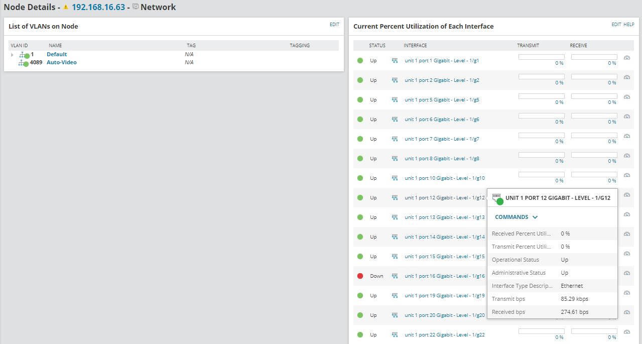642x344 pixels.
Task: Click interface icon for port 6 1/g6
Action: coord(395,120)
